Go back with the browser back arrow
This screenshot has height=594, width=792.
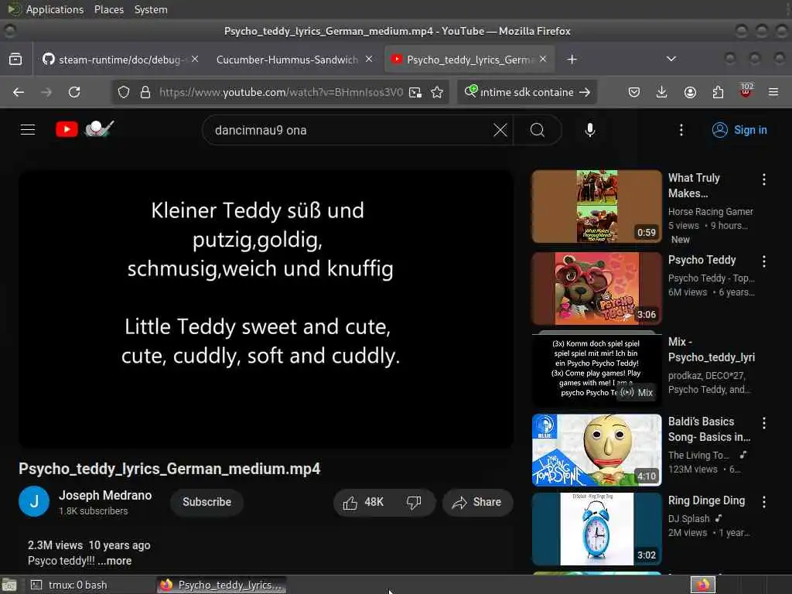(19, 93)
